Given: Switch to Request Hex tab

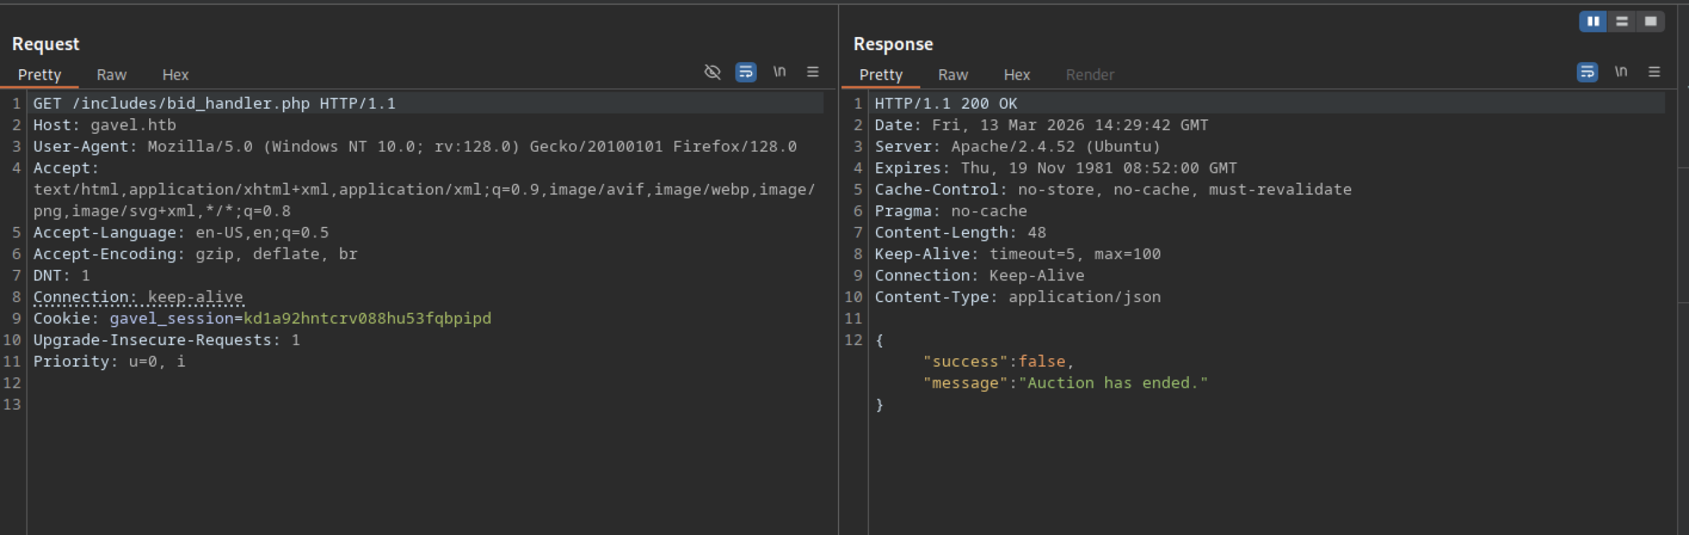Looking at the screenshot, I should [x=175, y=75].
